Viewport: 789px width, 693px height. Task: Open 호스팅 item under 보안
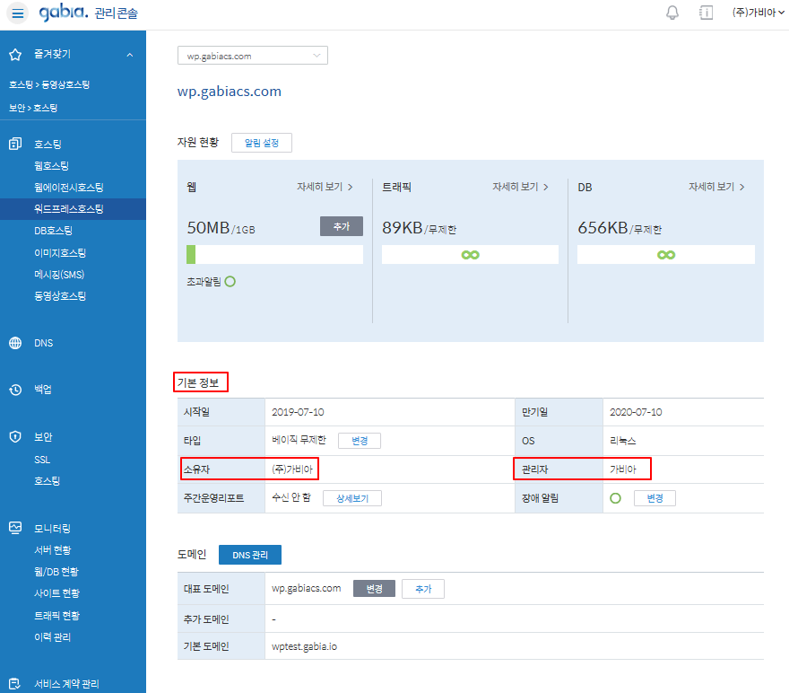click(x=47, y=481)
